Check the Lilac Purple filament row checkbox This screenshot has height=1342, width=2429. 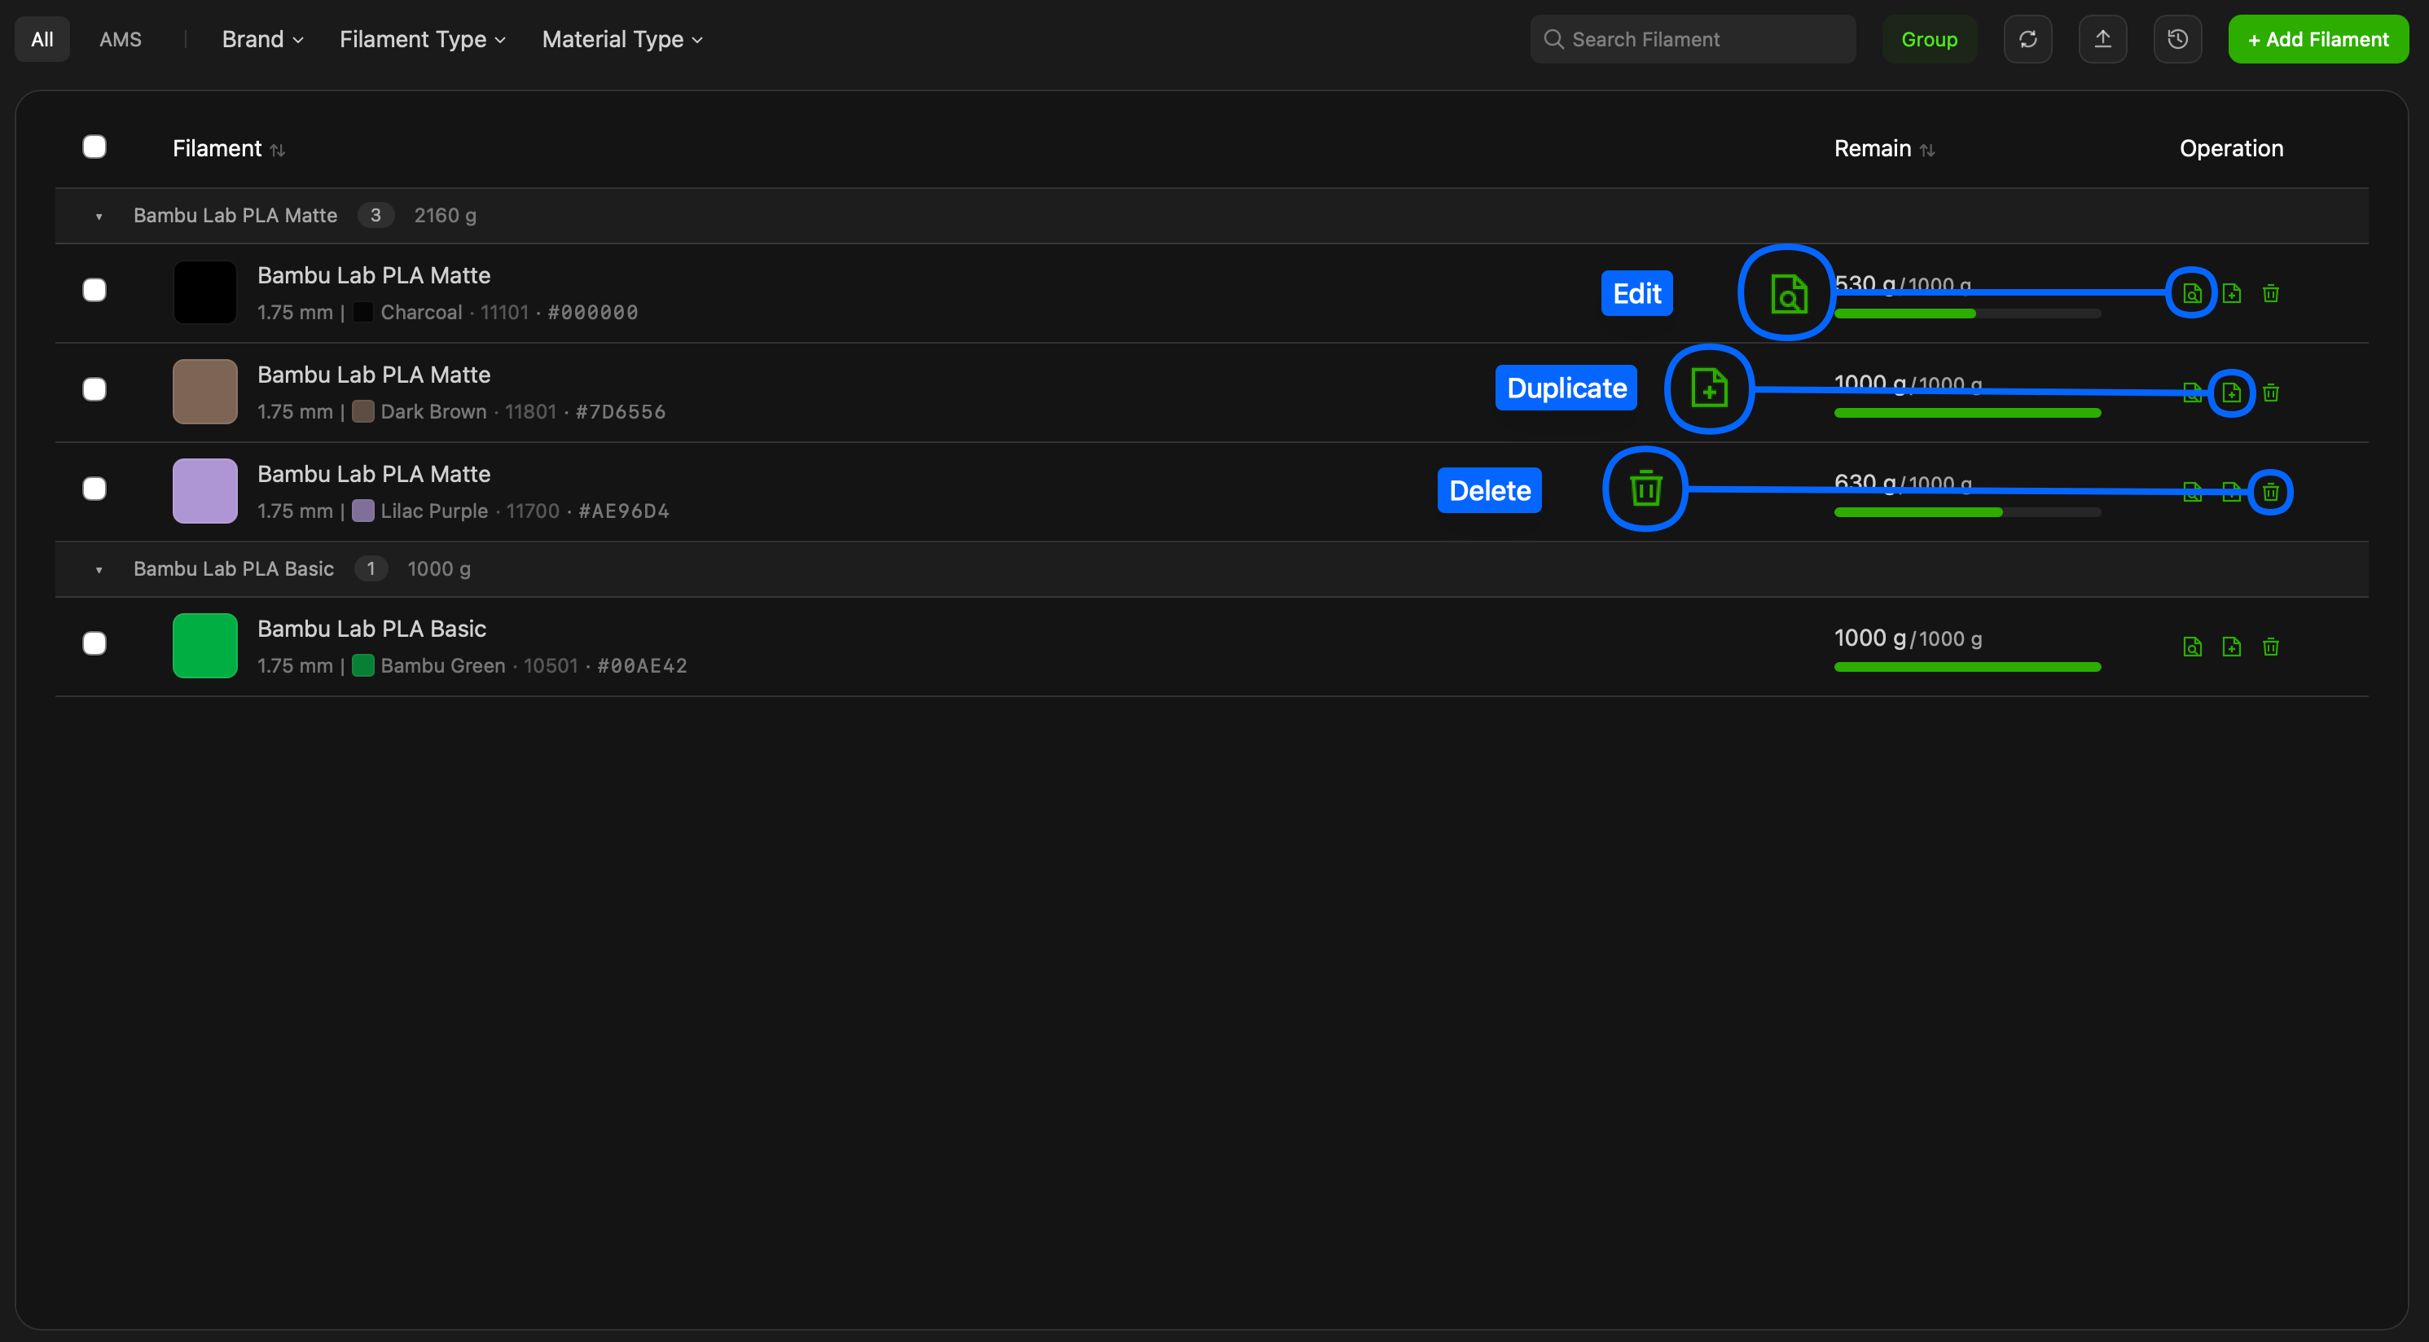[94, 488]
